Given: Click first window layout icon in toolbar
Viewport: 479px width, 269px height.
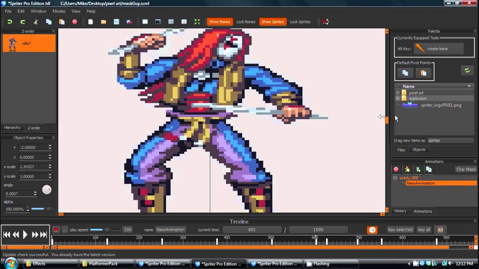Looking at the screenshot, I should (145, 22).
